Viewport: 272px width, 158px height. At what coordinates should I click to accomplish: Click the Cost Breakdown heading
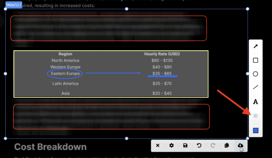click(x=50, y=147)
